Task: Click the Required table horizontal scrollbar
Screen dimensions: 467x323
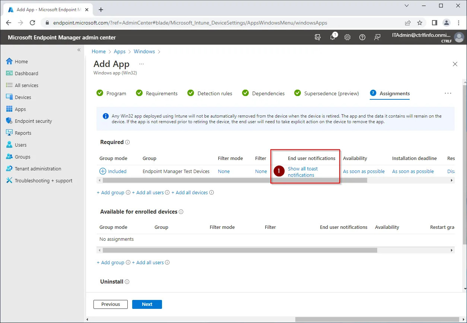Action: tap(235, 180)
